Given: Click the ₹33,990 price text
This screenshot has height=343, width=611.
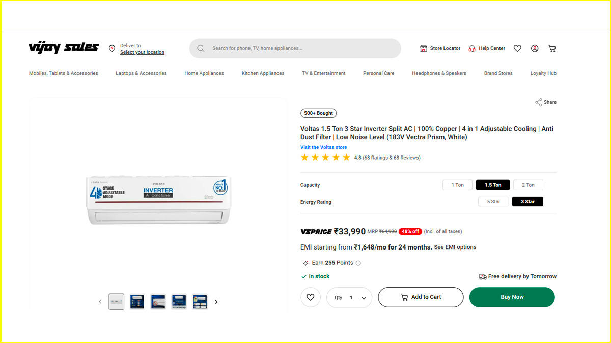Looking at the screenshot, I should click(350, 231).
